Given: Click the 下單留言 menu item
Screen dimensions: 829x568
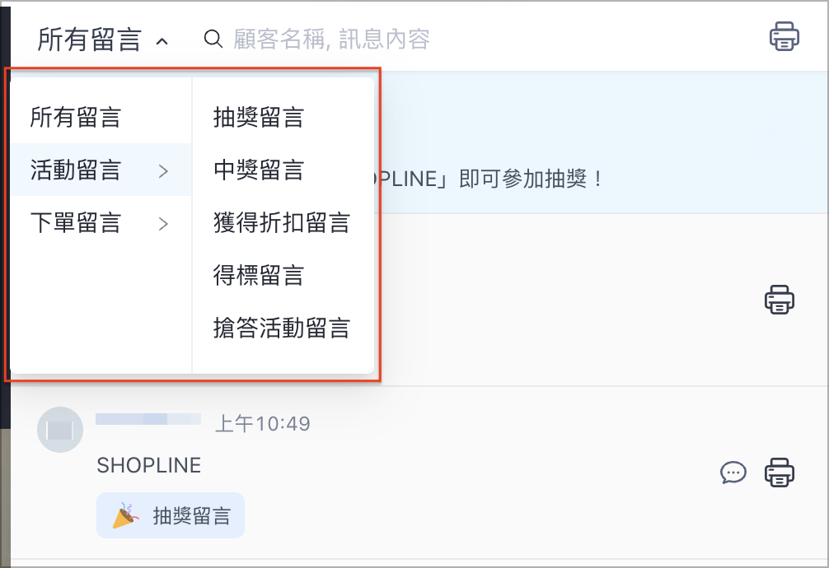Looking at the screenshot, I should coord(101,222).
